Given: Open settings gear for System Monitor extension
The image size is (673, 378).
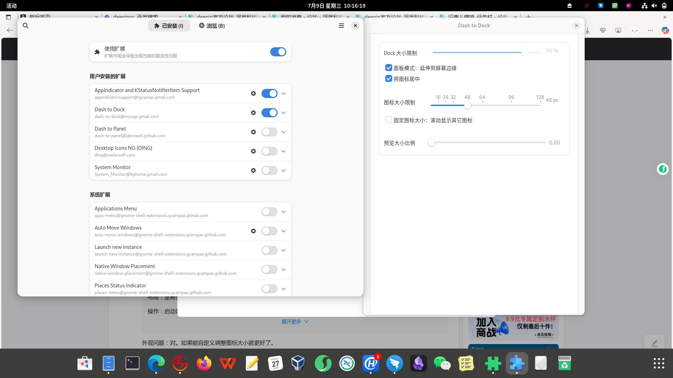Looking at the screenshot, I should click(253, 170).
